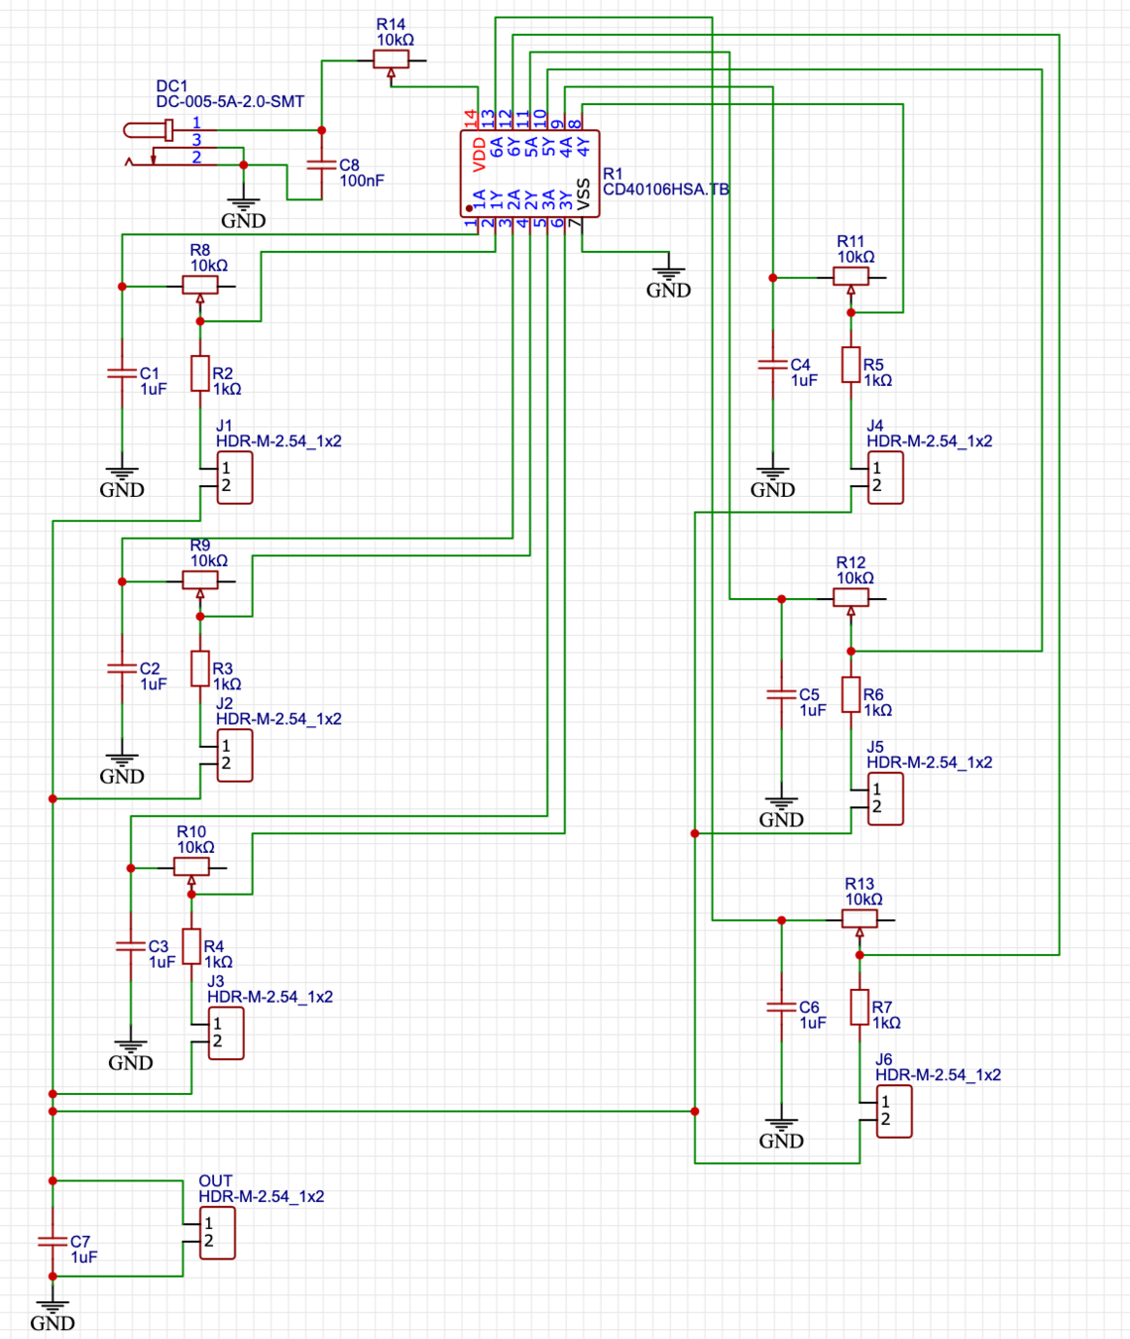
Task: Select the R2 resistor symbol
Action: point(200,373)
